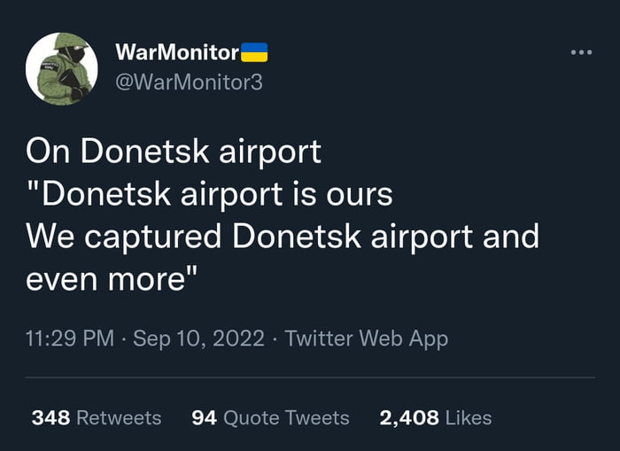Click the Sep 10, 2022 date
The width and height of the screenshot is (620, 451).
[198, 338]
